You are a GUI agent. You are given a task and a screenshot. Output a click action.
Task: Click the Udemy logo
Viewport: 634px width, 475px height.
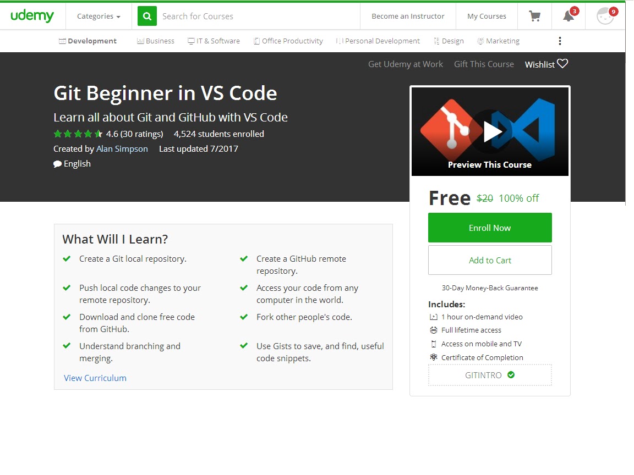click(32, 16)
